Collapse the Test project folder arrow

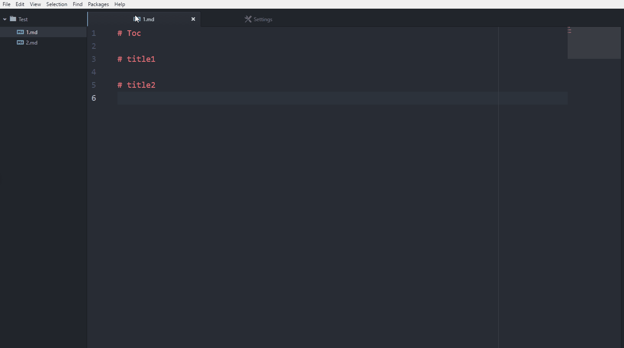pyautogui.click(x=5, y=19)
